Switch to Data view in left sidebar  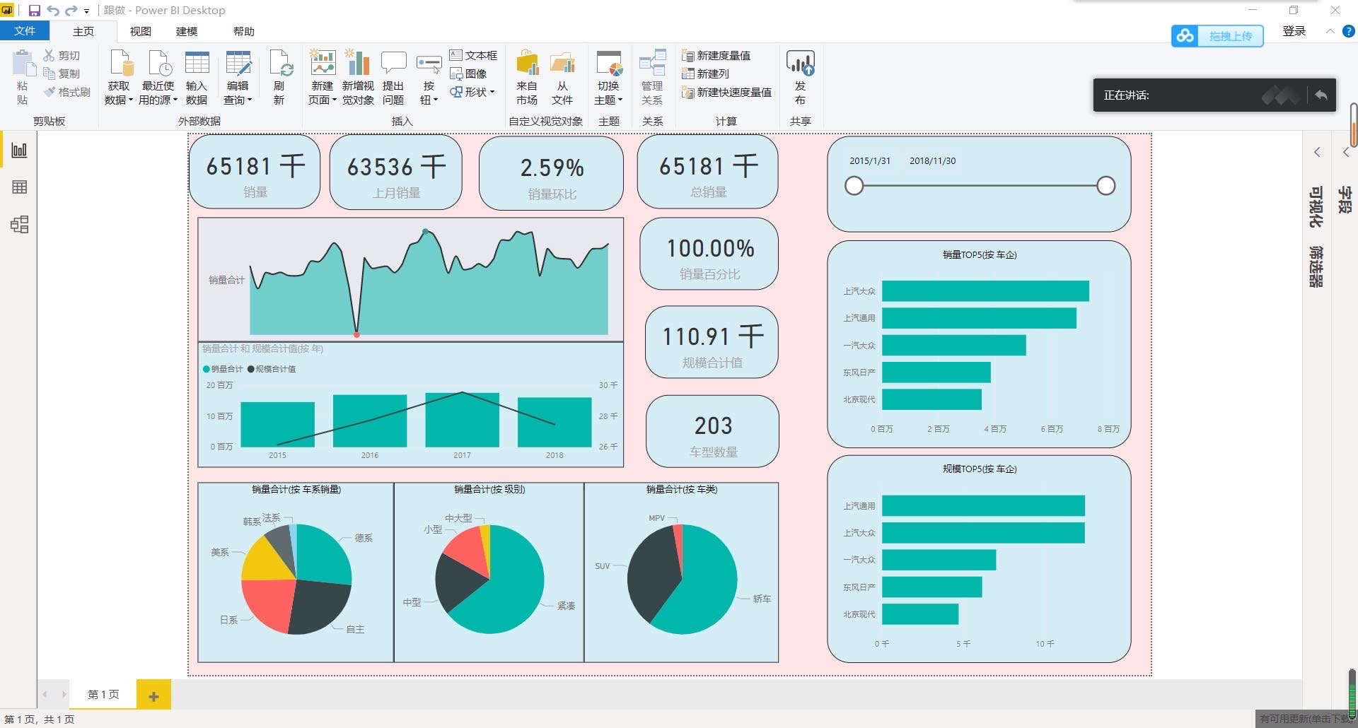click(19, 187)
